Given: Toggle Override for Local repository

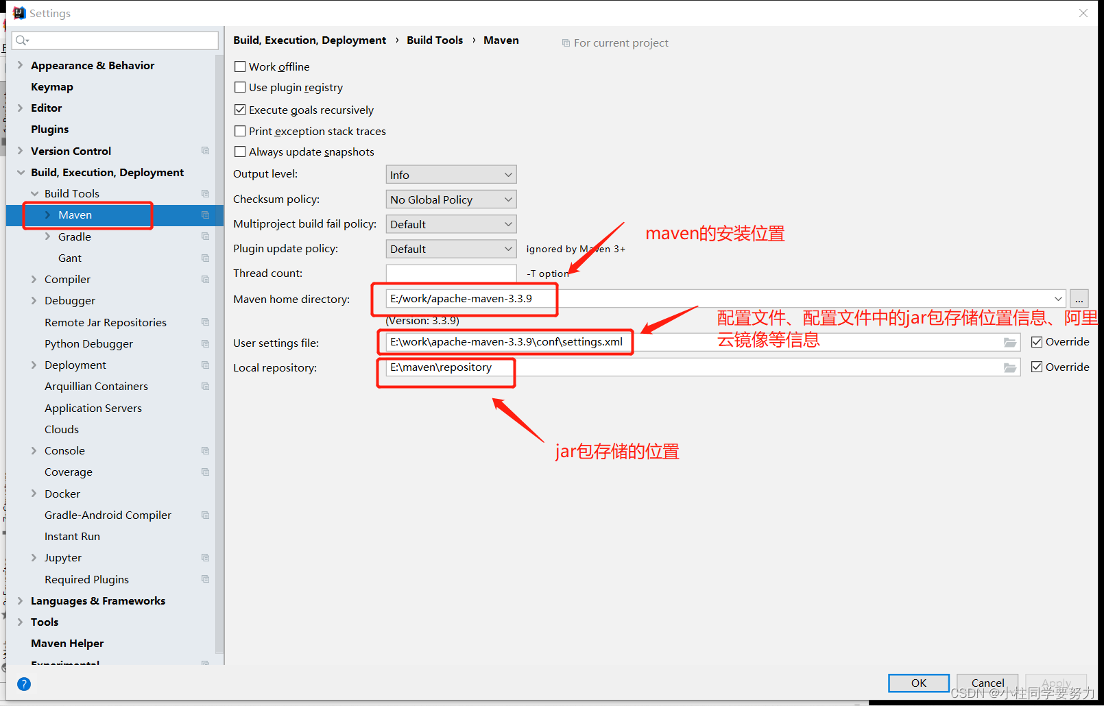Looking at the screenshot, I should (x=1037, y=367).
